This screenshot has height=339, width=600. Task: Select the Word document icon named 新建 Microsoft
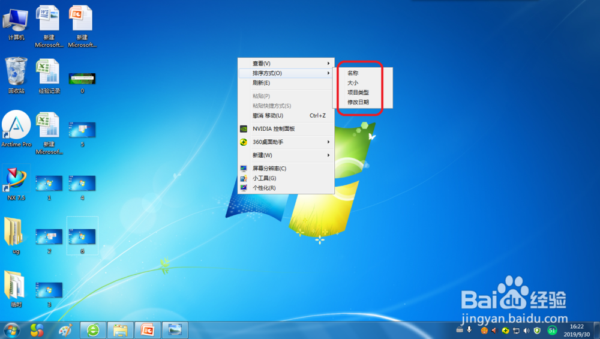(x=49, y=26)
